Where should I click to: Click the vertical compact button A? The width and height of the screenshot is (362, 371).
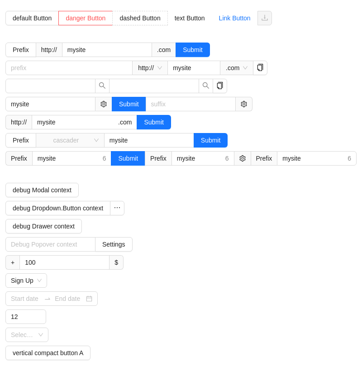point(48,353)
